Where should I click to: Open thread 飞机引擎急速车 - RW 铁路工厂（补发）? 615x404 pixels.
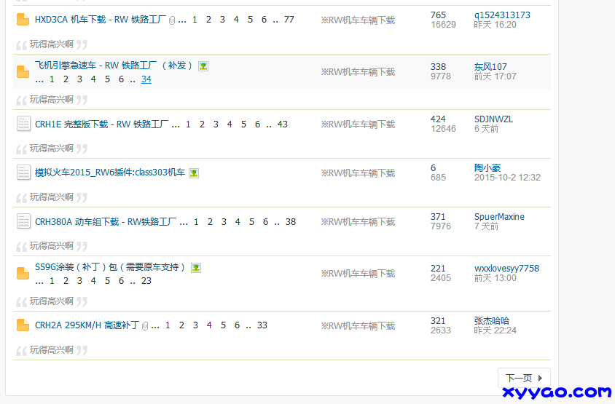click(x=114, y=66)
